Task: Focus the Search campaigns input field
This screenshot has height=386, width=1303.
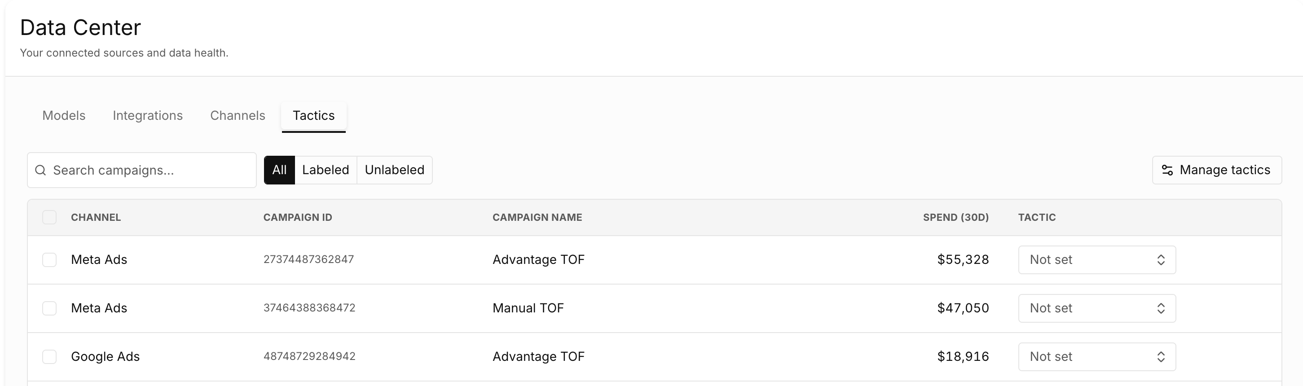Action: click(x=141, y=170)
